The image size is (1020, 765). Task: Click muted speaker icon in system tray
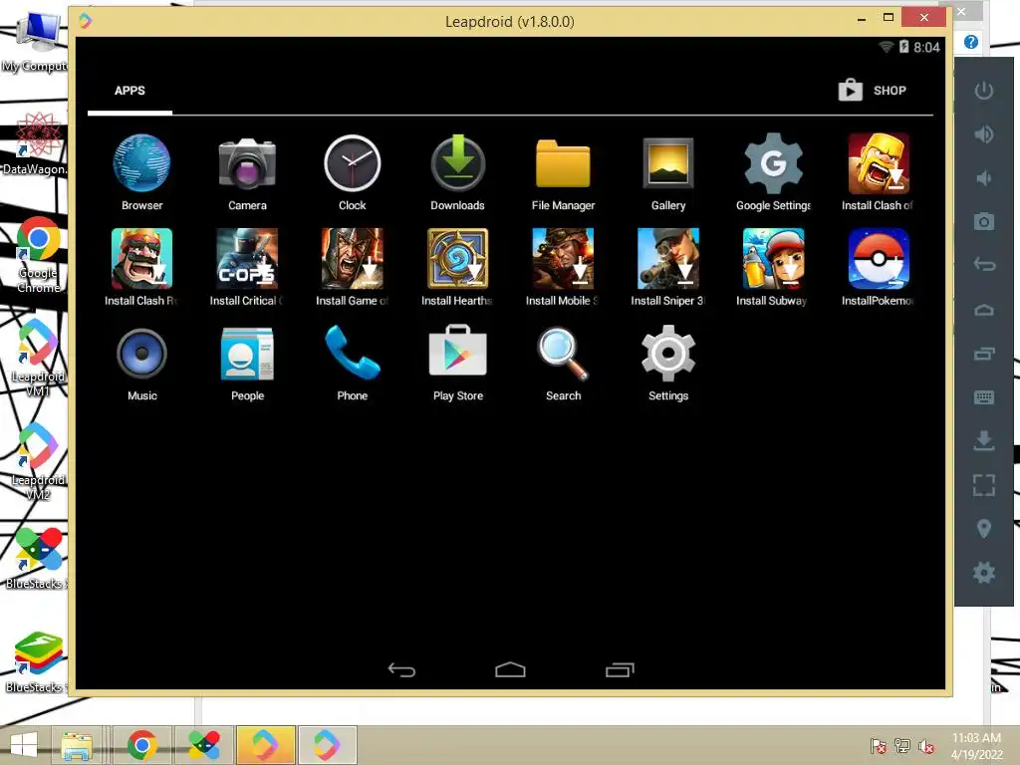point(925,746)
